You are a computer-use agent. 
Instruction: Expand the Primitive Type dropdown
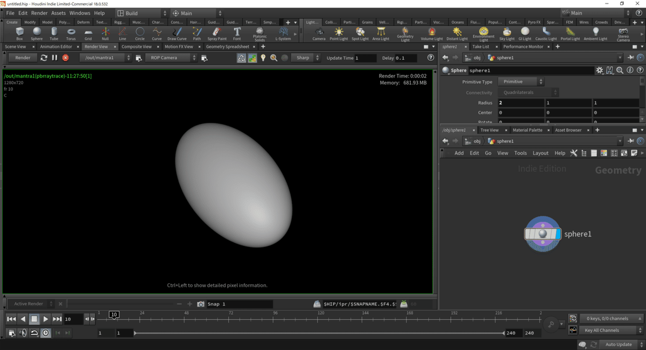[x=520, y=82]
